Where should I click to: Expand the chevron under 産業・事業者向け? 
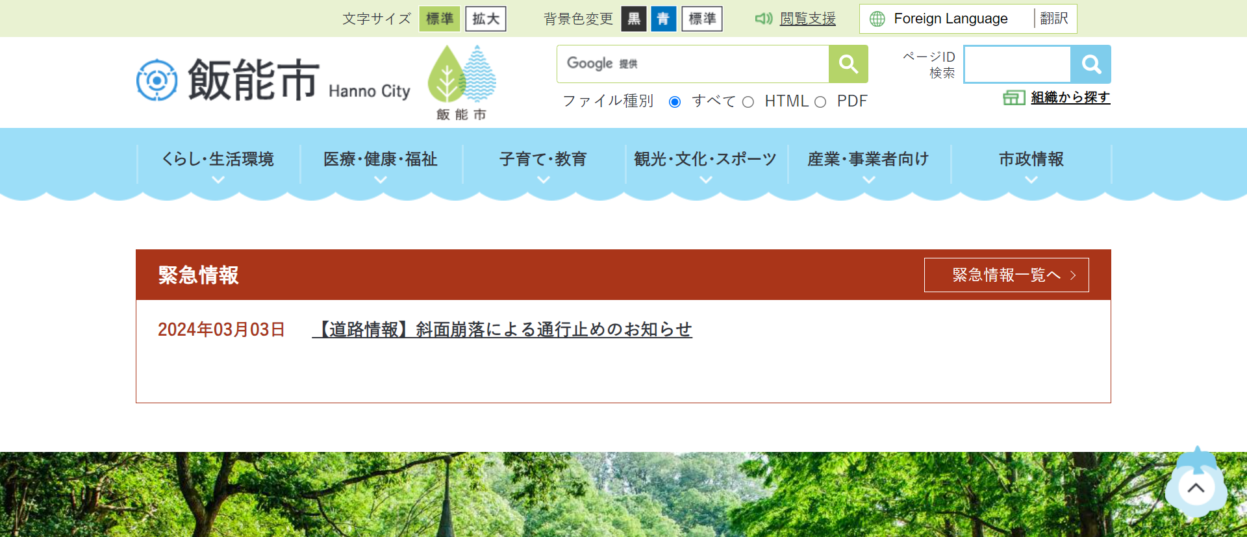click(x=869, y=180)
